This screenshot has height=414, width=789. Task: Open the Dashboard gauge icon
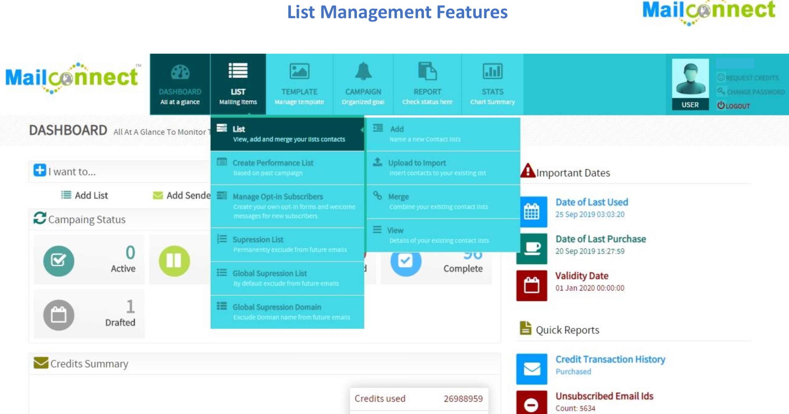(180, 72)
